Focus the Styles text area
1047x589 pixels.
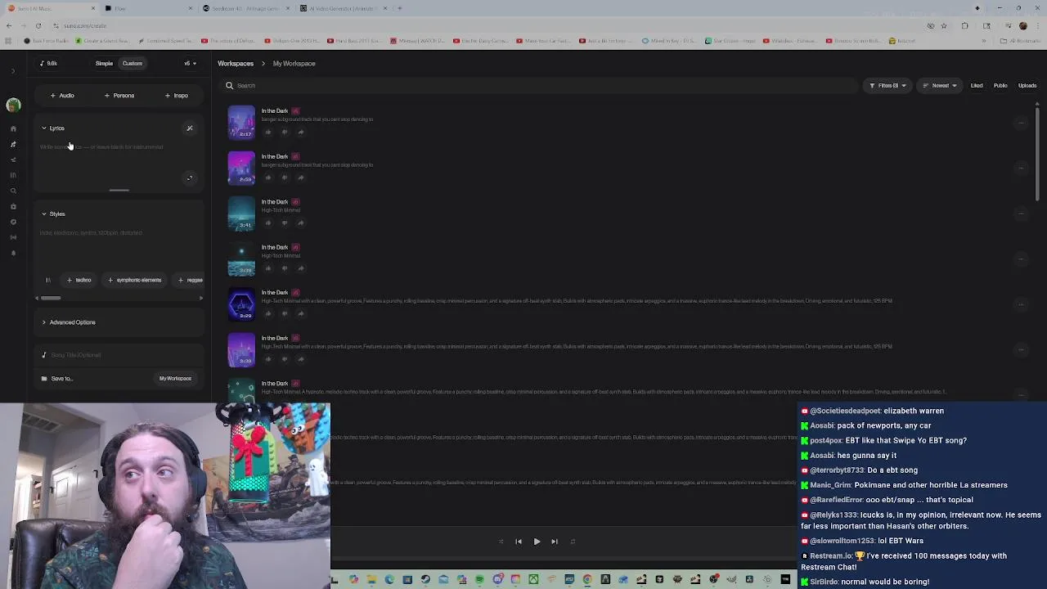point(119,245)
